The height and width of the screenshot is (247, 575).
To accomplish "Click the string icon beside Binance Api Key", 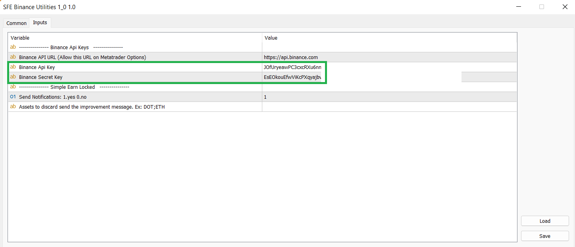I will (13, 67).
